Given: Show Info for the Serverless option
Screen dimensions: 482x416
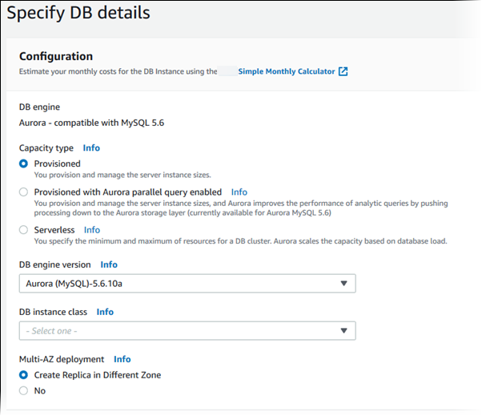Looking at the screenshot, I should (92, 230).
